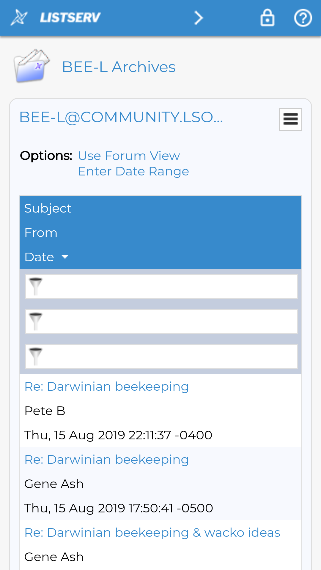The image size is (321, 570).
Task: Open BEE-L@COMMUNITY.LSO list title link
Action: [121, 117]
